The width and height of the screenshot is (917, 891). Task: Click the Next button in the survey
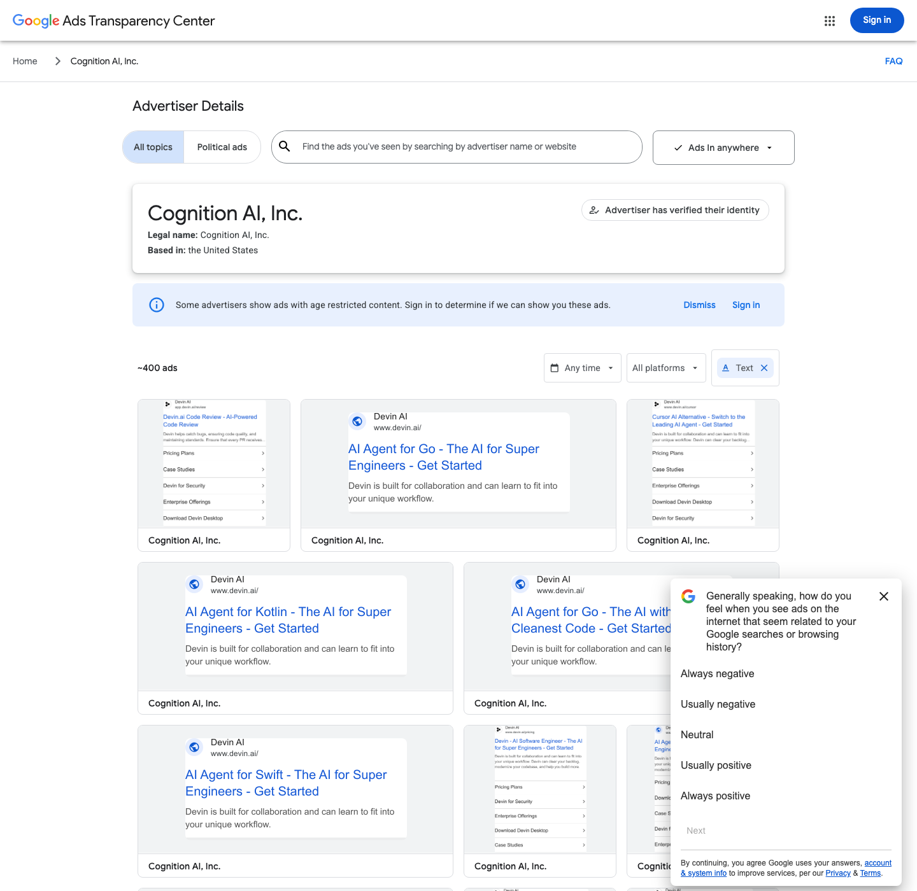[x=696, y=831]
